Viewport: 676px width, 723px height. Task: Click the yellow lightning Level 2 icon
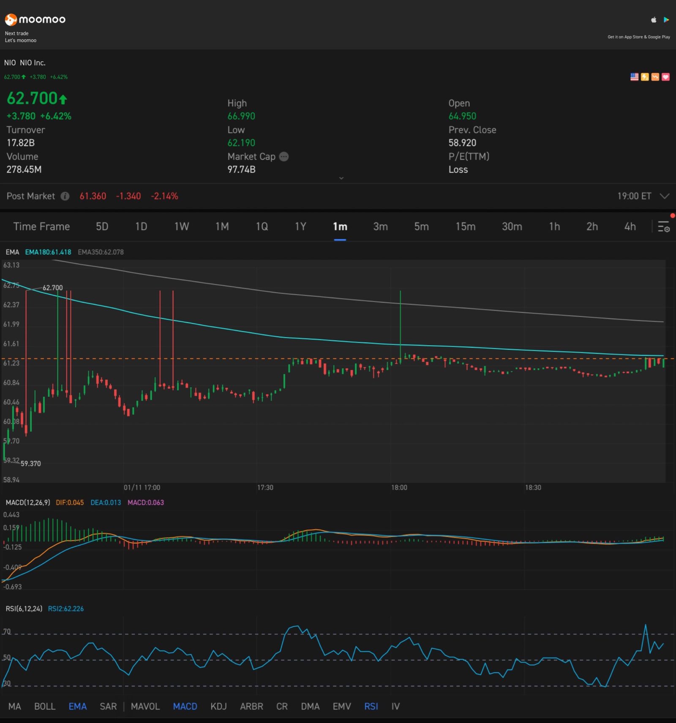(x=645, y=77)
